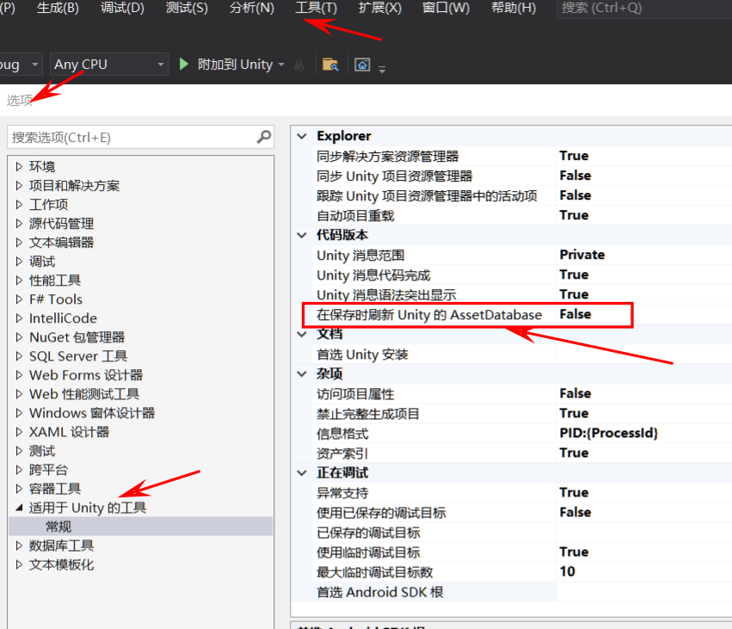
Task: Select the 容器工具 tree item
Action: coord(55,489)
